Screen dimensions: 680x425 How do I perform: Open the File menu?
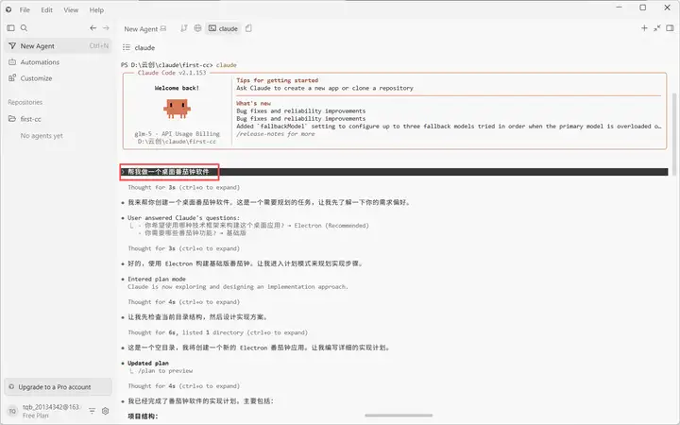click(25, 9)
